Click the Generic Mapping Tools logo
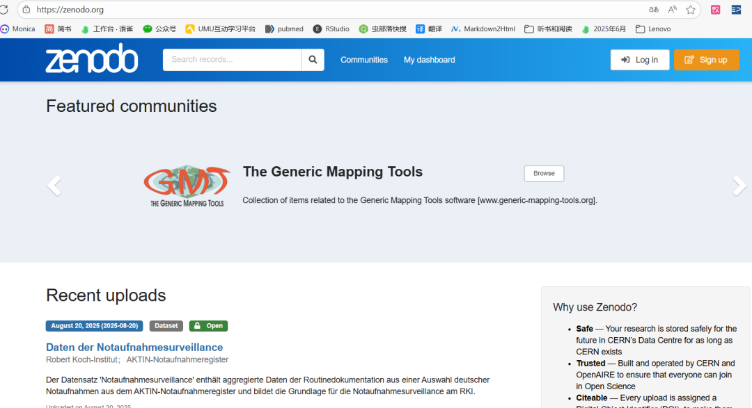752x408 pixels. pos(187,186)
